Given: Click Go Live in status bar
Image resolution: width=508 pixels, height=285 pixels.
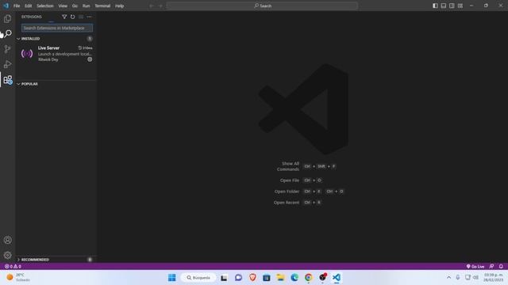Looking at the screenshot, I should [475, 267].
